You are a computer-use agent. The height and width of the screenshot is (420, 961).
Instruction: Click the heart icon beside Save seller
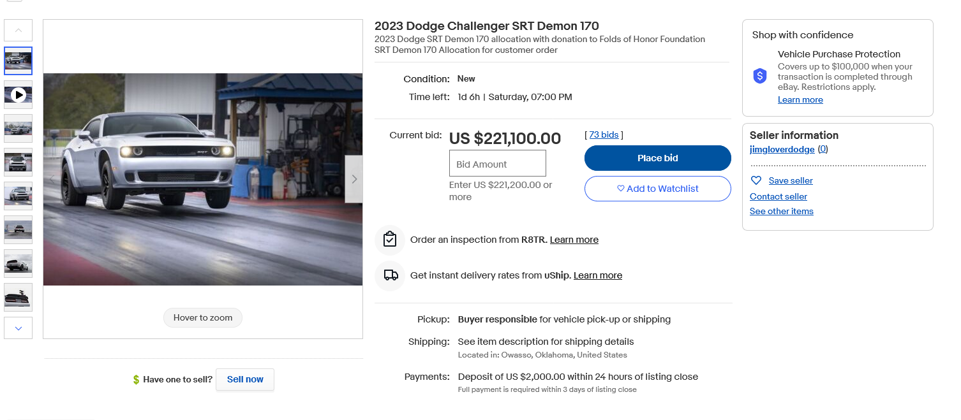click(x=756, y=180)
